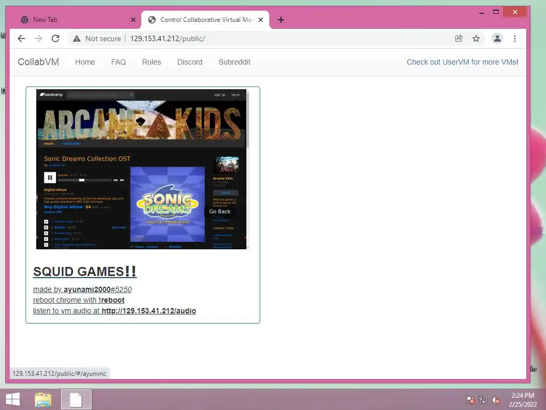Screen dimensions: 546x410
Task: Maximize the Chrome window
Action: 496,12
